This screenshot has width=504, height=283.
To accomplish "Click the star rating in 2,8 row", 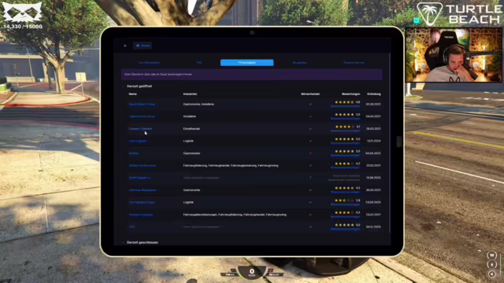I will [x=345, y=200].
